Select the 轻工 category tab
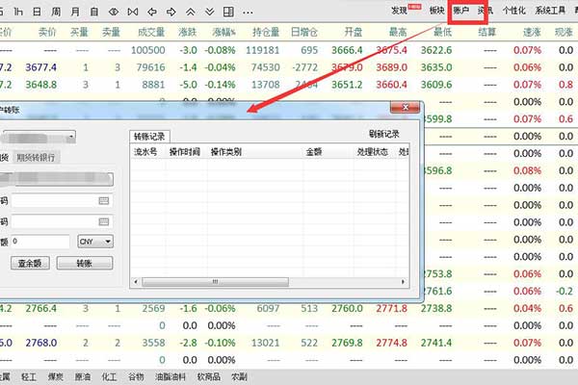This screenshot has width=578, height=385. (29, 377)
